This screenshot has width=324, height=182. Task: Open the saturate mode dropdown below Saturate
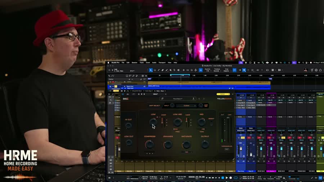pos(186,152)
